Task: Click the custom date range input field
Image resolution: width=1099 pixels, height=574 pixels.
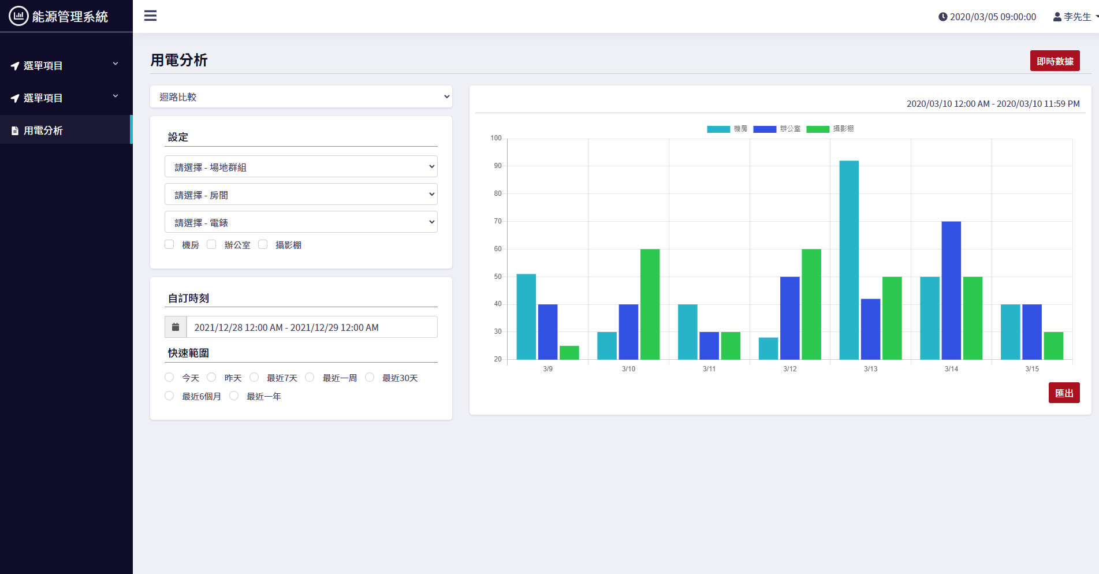Action: 312,327
